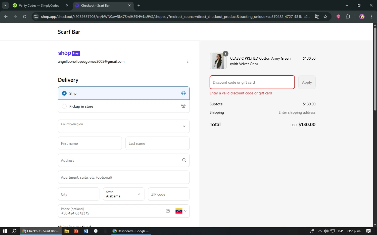Switch to Dashboard - Google taskbar window

pos(131,231)
